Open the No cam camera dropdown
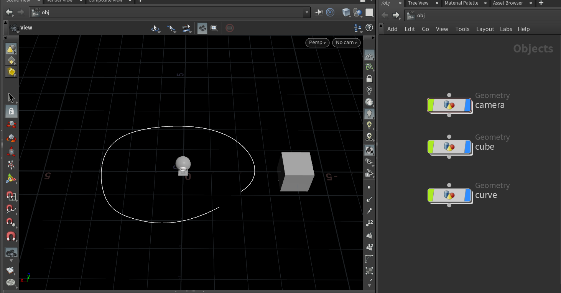 346,43
